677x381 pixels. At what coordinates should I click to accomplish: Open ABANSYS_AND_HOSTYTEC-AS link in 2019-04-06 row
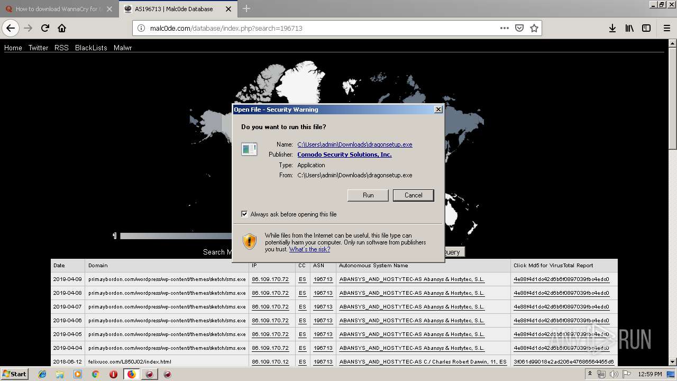click(x=411, y=321)
